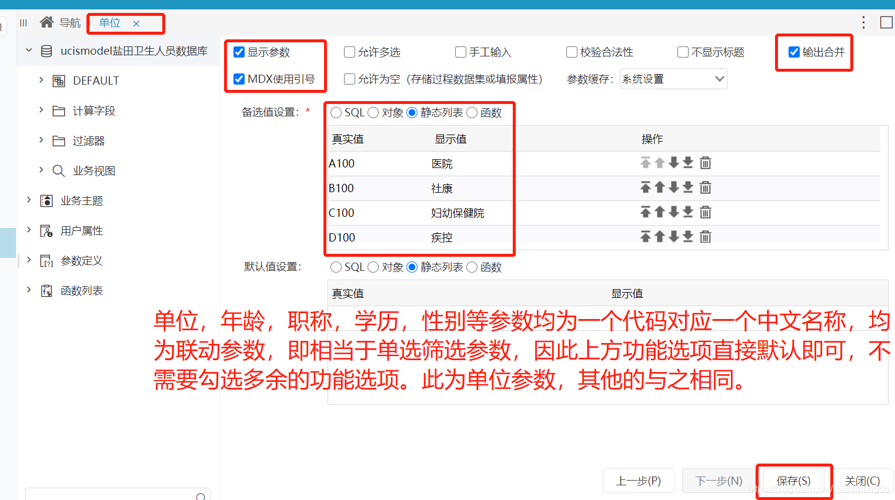
Task: Click the 关闭(C) button
Action: pyautogui.click(x=862, y=481)
